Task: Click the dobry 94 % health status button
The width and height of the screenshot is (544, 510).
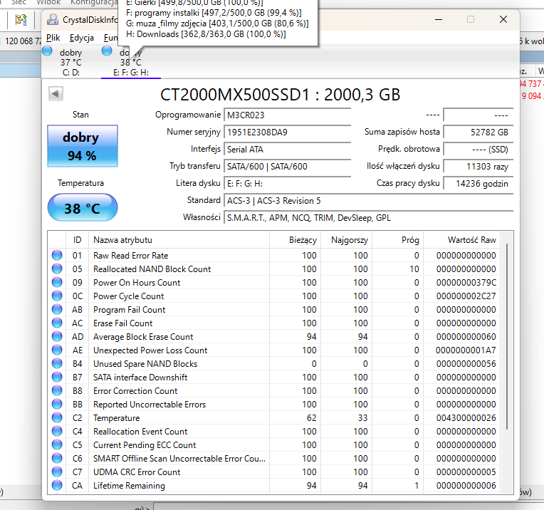Action: [82, 145]
